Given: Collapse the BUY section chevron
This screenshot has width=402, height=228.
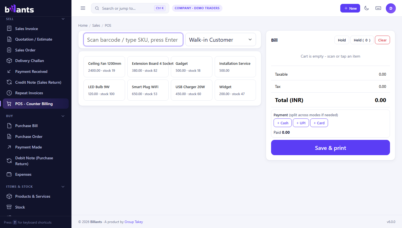Looking at the screenshot, I should click(x=63, y=116).
